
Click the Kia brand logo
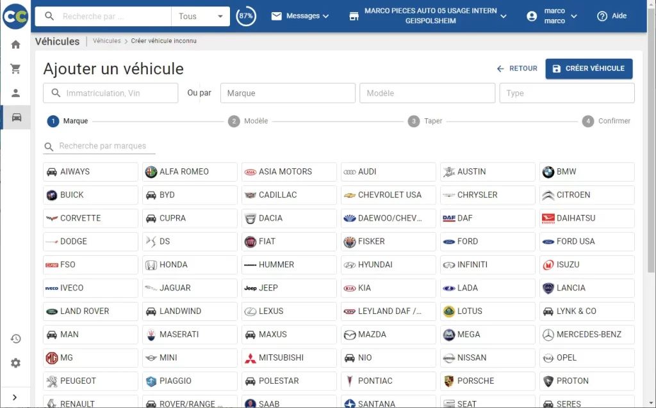click(x=349, y=288)
